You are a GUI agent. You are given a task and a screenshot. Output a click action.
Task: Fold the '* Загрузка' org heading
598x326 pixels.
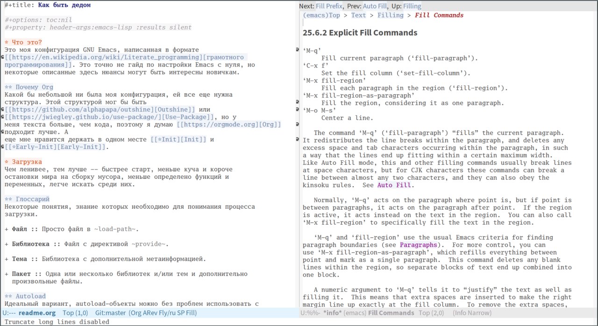(23, 162)
